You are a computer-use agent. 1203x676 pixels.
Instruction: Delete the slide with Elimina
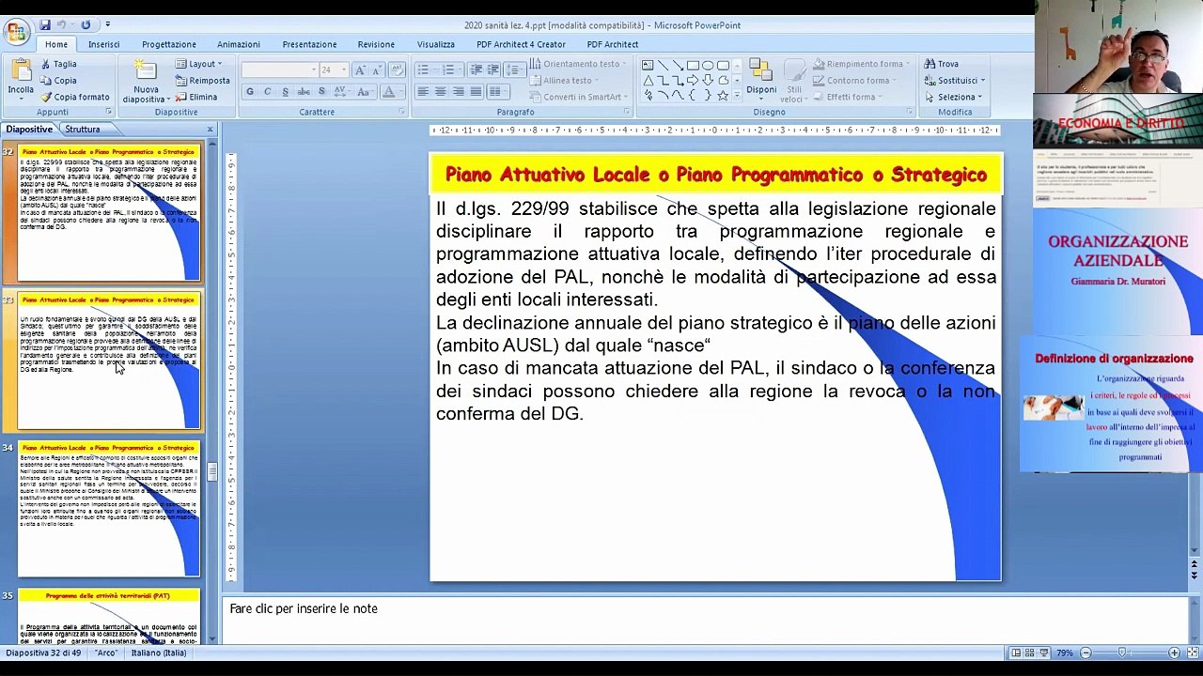(x=197, y=97)
